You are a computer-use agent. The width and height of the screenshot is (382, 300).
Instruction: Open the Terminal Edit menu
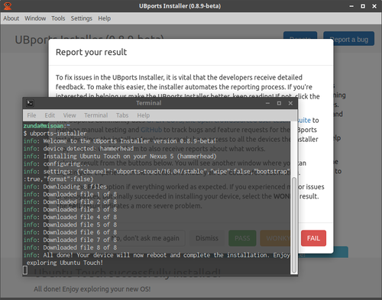click(x=50, y=115)
